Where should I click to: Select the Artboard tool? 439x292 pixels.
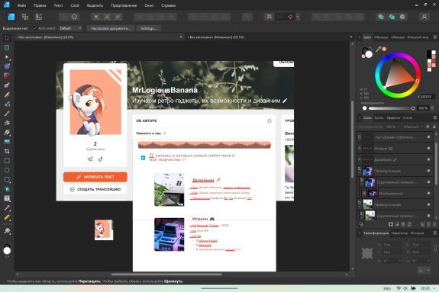[7, 47]
